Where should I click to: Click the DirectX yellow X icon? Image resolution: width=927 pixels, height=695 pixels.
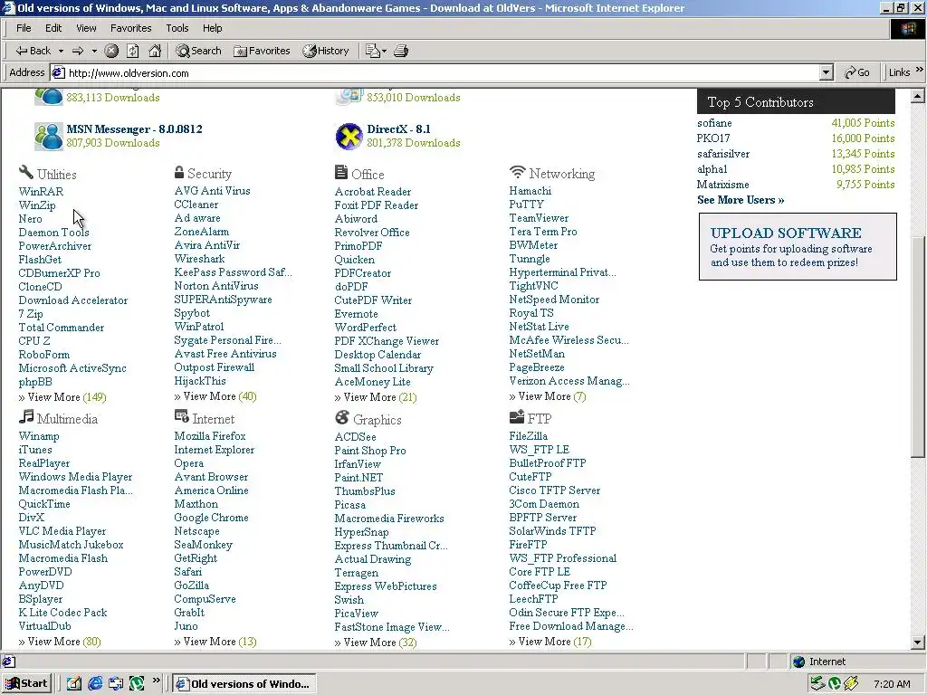coord(349,137)
